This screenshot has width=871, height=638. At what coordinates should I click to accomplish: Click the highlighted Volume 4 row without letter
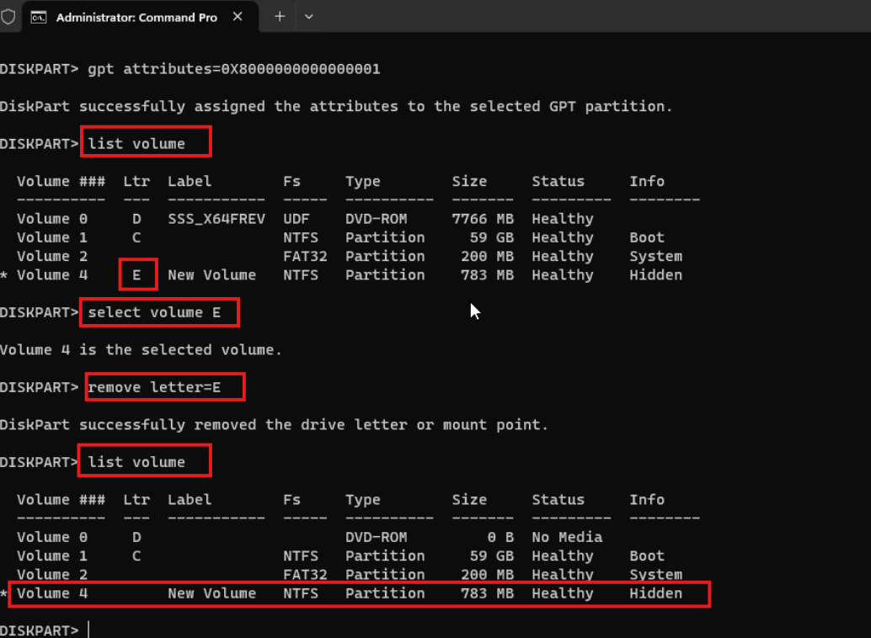359,593
